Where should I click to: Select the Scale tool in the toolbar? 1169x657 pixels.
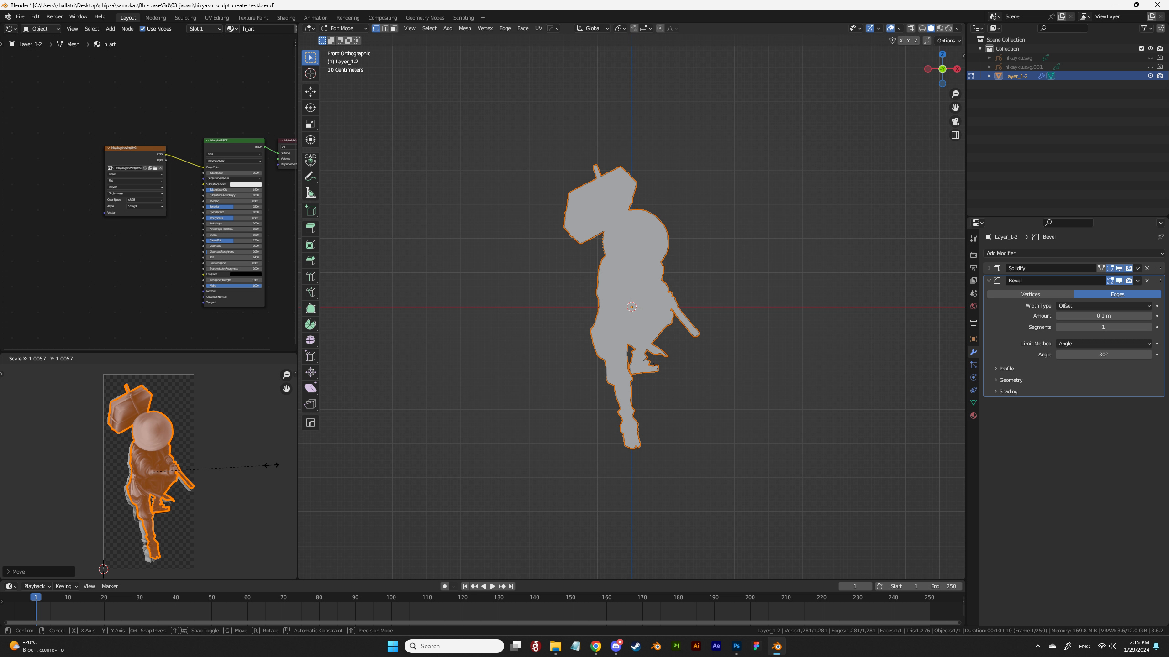pos(311,124)
